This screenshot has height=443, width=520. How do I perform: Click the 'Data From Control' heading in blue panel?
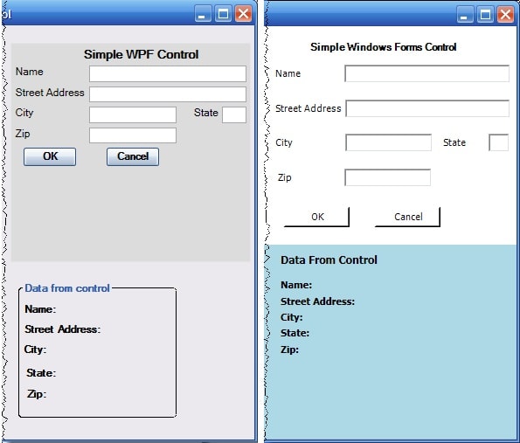(329, 260)
